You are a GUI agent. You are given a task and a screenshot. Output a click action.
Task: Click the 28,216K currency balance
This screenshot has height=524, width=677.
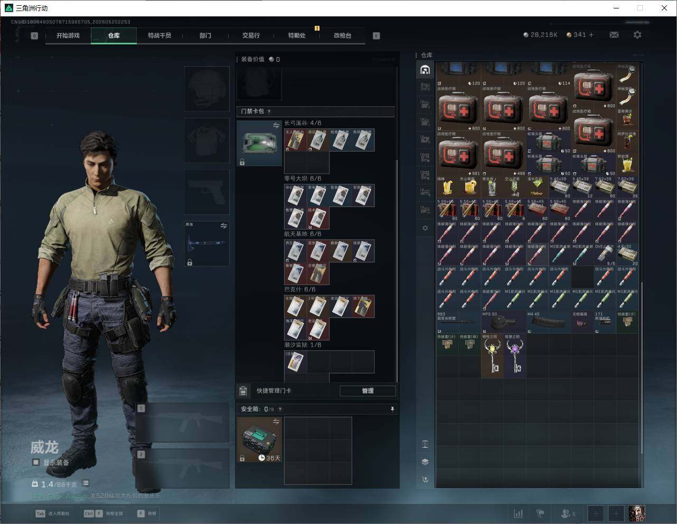coord(540,35)
